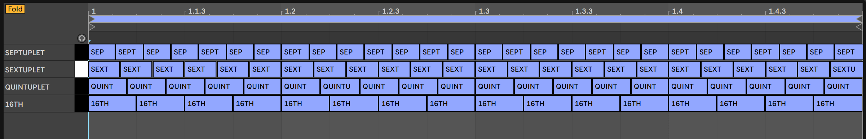This screenshot has width=866, height=139.
Task: Click the black key beside 16TH row
Action: click(81, 104)
